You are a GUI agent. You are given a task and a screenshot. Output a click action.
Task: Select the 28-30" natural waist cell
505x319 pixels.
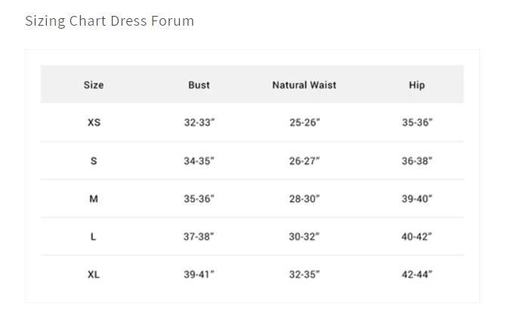tap(305, 199)
